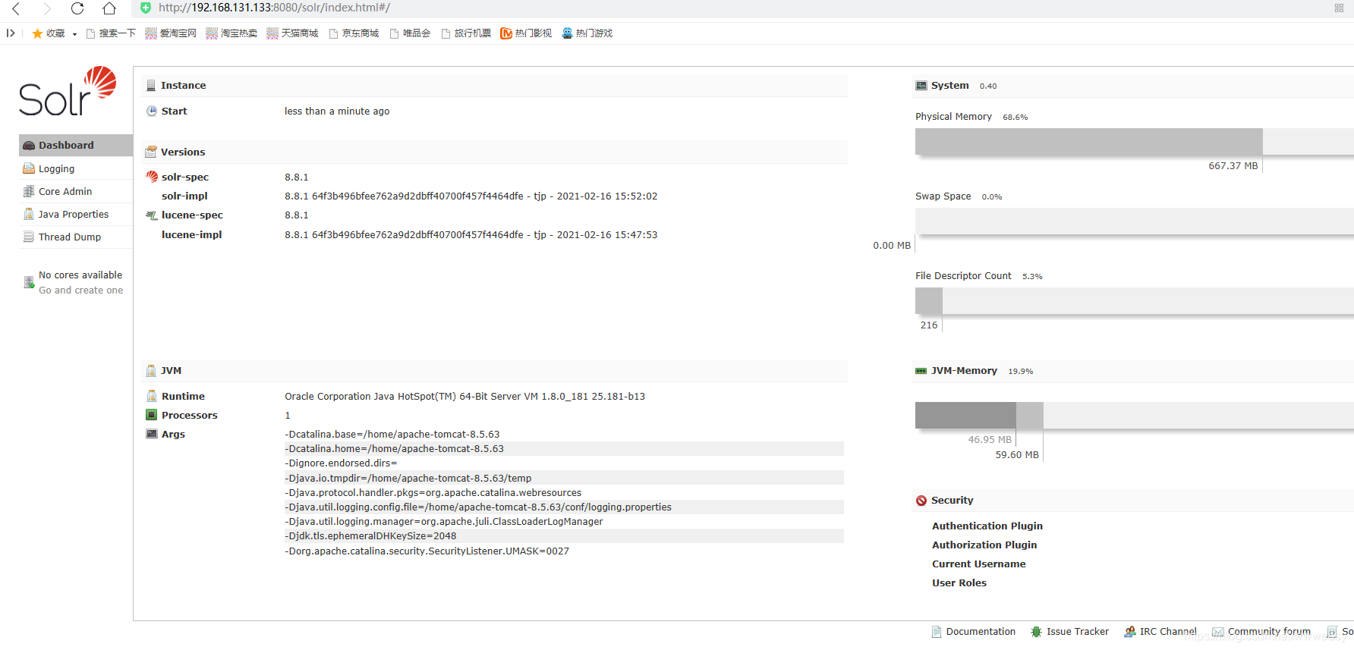Open the 搜索一下 bookmark
Image resolution: width=1354 pixels, height=650 pixels.
point(111,33)
